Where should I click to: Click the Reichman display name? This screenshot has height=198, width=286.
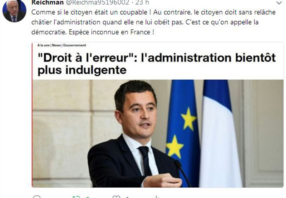48,3
